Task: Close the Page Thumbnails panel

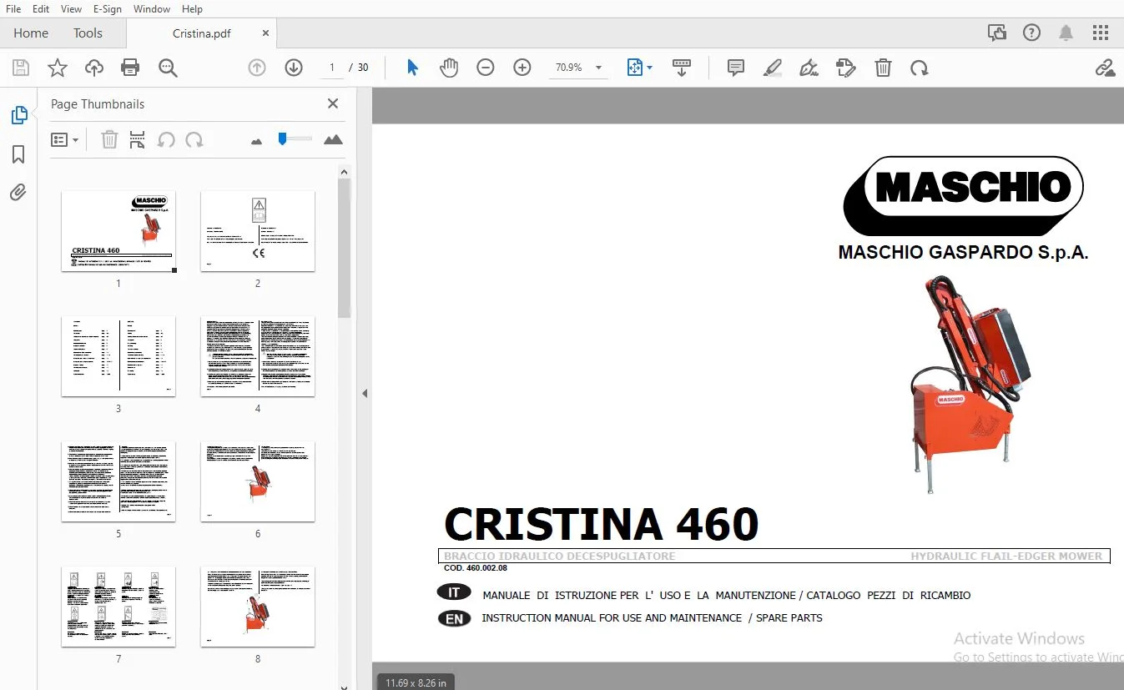Action: pos(333,103)
